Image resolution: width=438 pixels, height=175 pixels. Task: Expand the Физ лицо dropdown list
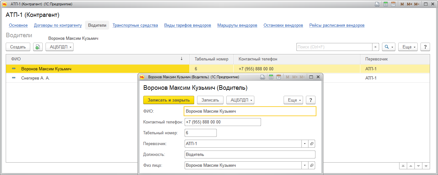(x=305, y=165)
